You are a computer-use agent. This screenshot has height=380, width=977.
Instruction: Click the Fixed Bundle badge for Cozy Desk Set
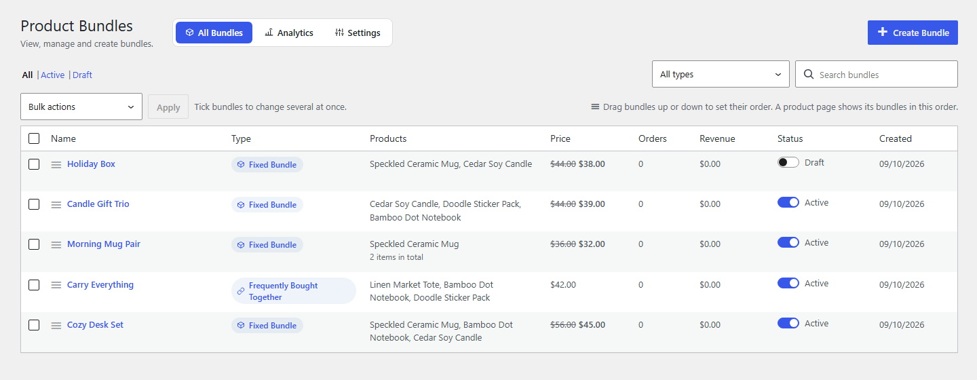point(267,326)
